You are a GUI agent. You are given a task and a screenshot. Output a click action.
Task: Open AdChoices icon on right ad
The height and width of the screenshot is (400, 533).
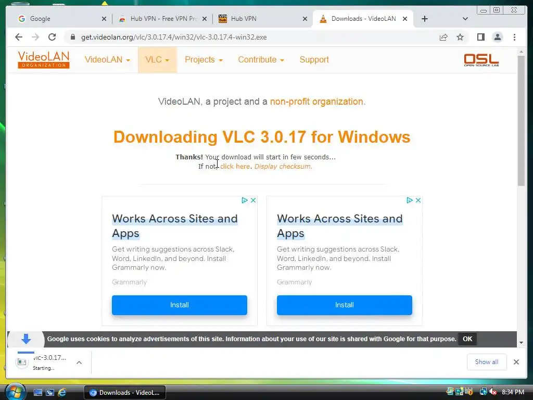click(x=410, y=201)
